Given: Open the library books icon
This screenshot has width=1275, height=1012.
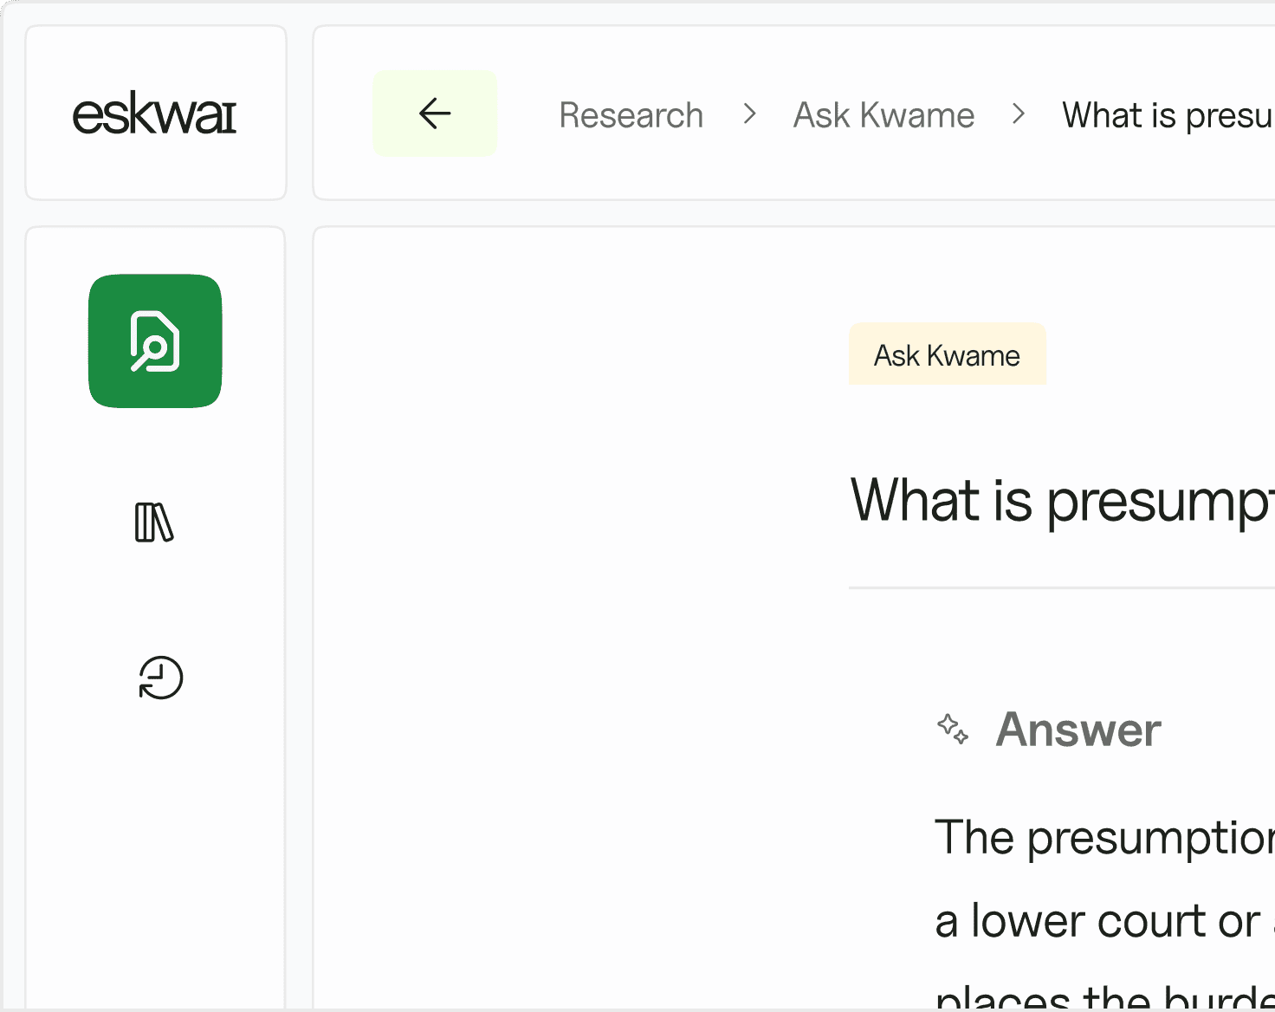Looking at the screenshot, I should coord(155,522).
